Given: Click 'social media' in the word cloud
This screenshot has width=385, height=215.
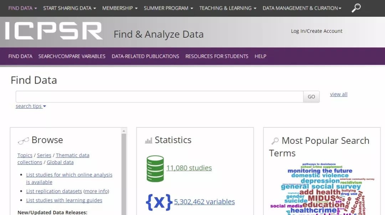Looking at the screenshot, I should pyautogui.click(x=286, y=206).
